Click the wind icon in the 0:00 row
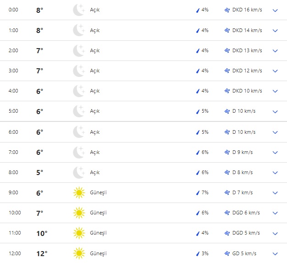The image size is (287, 263). pyautogui.click(x=226, y=10)
